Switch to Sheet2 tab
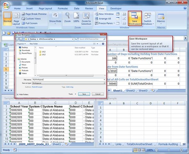The height and width of the screenshot is (154, 189). 130,90
